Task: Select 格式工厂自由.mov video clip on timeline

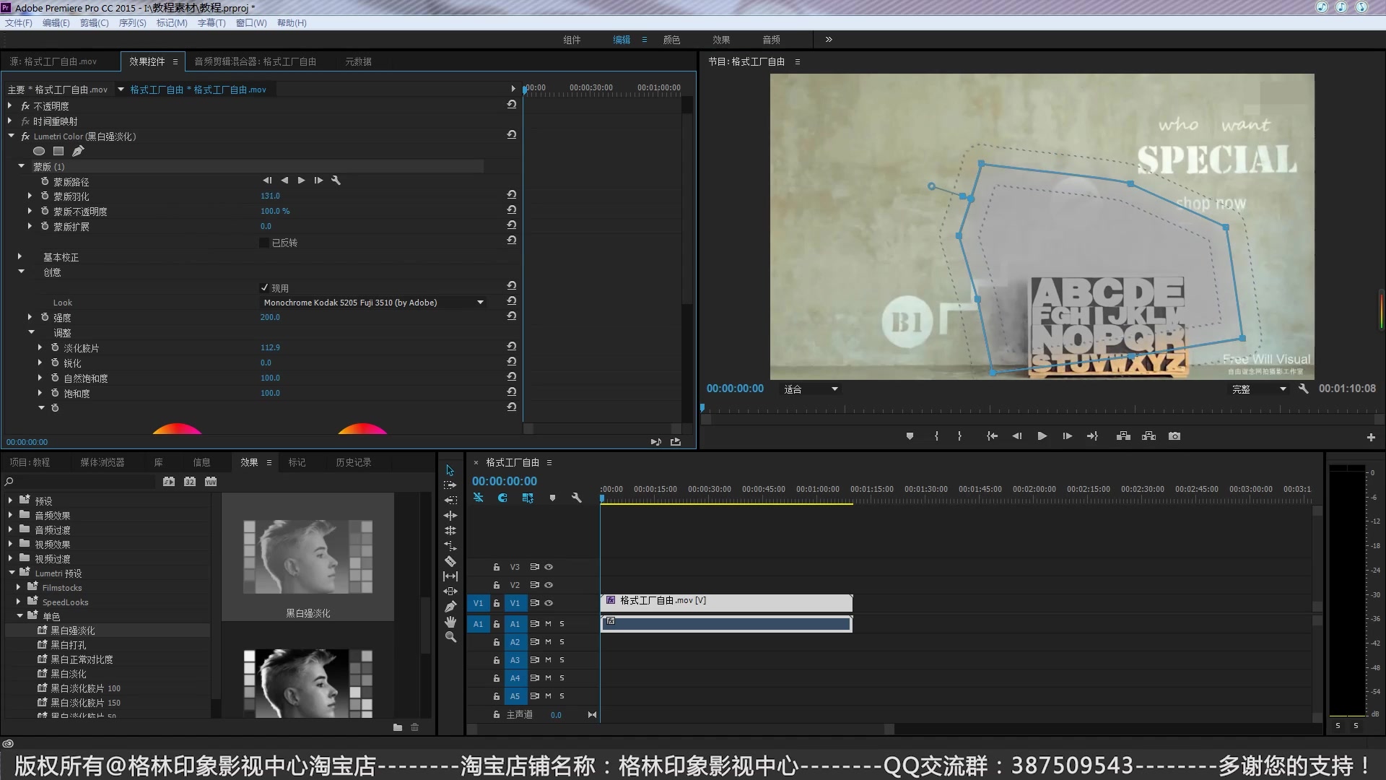Action: (726, 602)
